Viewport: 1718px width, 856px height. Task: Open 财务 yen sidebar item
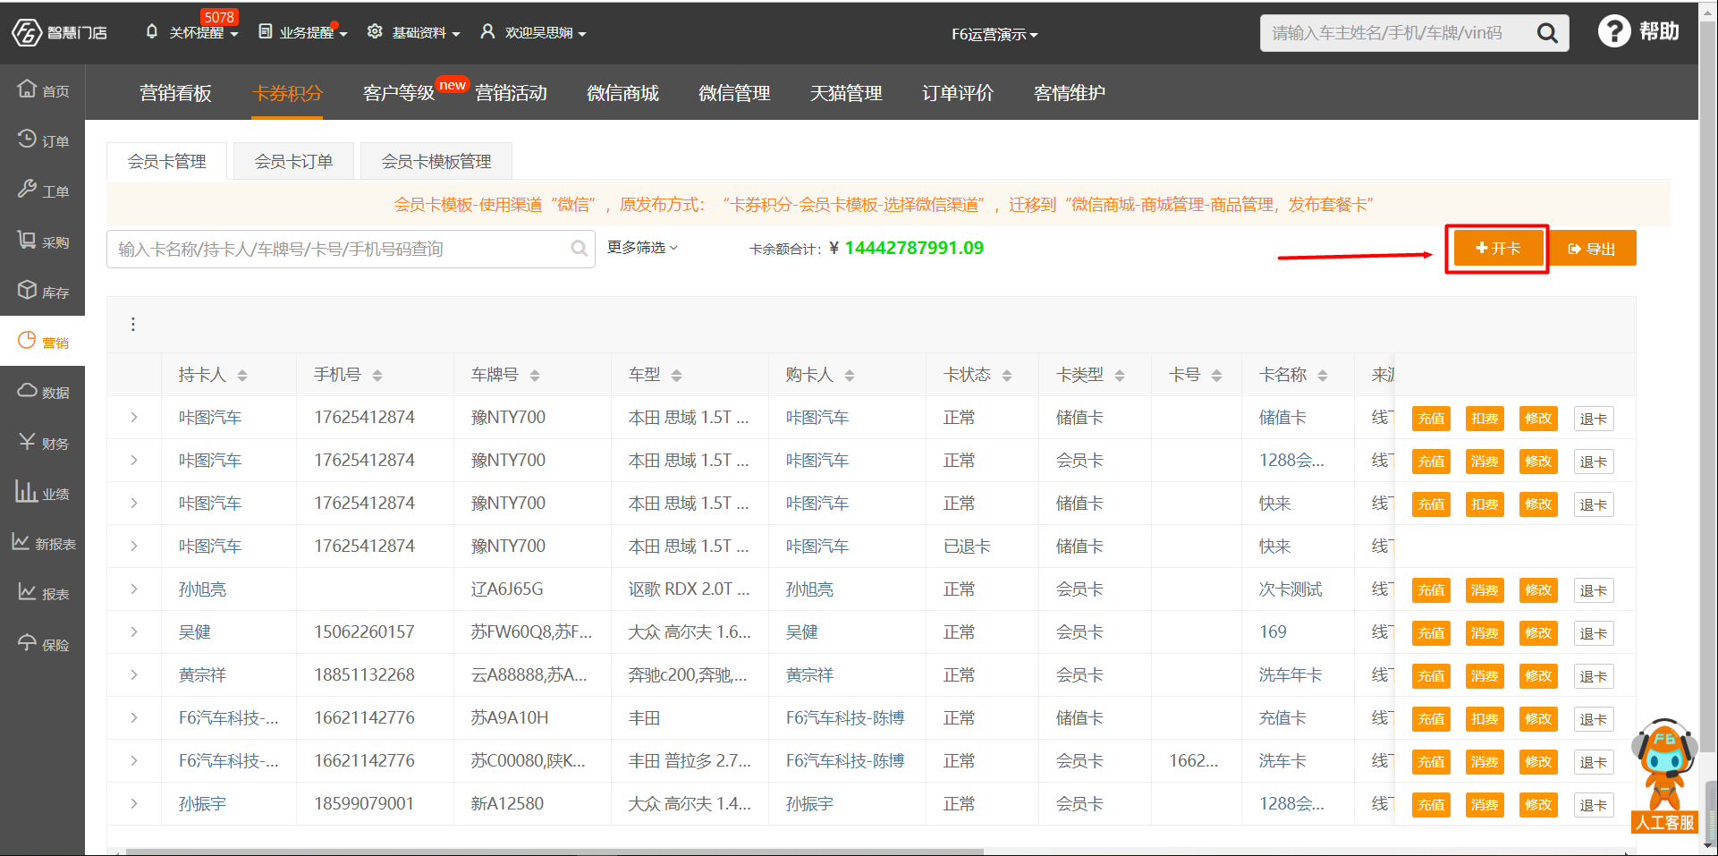43,442
